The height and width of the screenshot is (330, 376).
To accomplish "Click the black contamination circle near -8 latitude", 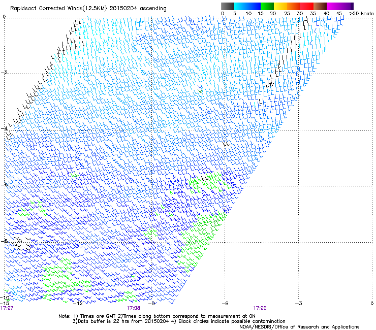I will [20, 241].
